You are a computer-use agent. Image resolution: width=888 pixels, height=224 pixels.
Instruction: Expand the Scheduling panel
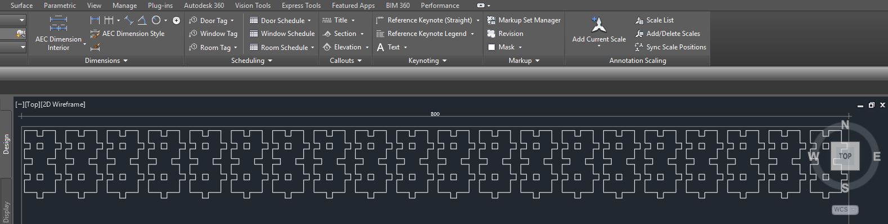[x=252, y=61]
